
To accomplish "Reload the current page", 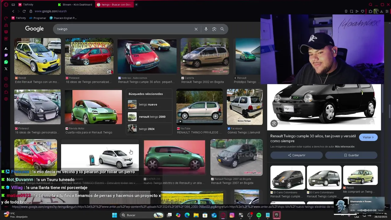I will [x=24, y=11].
